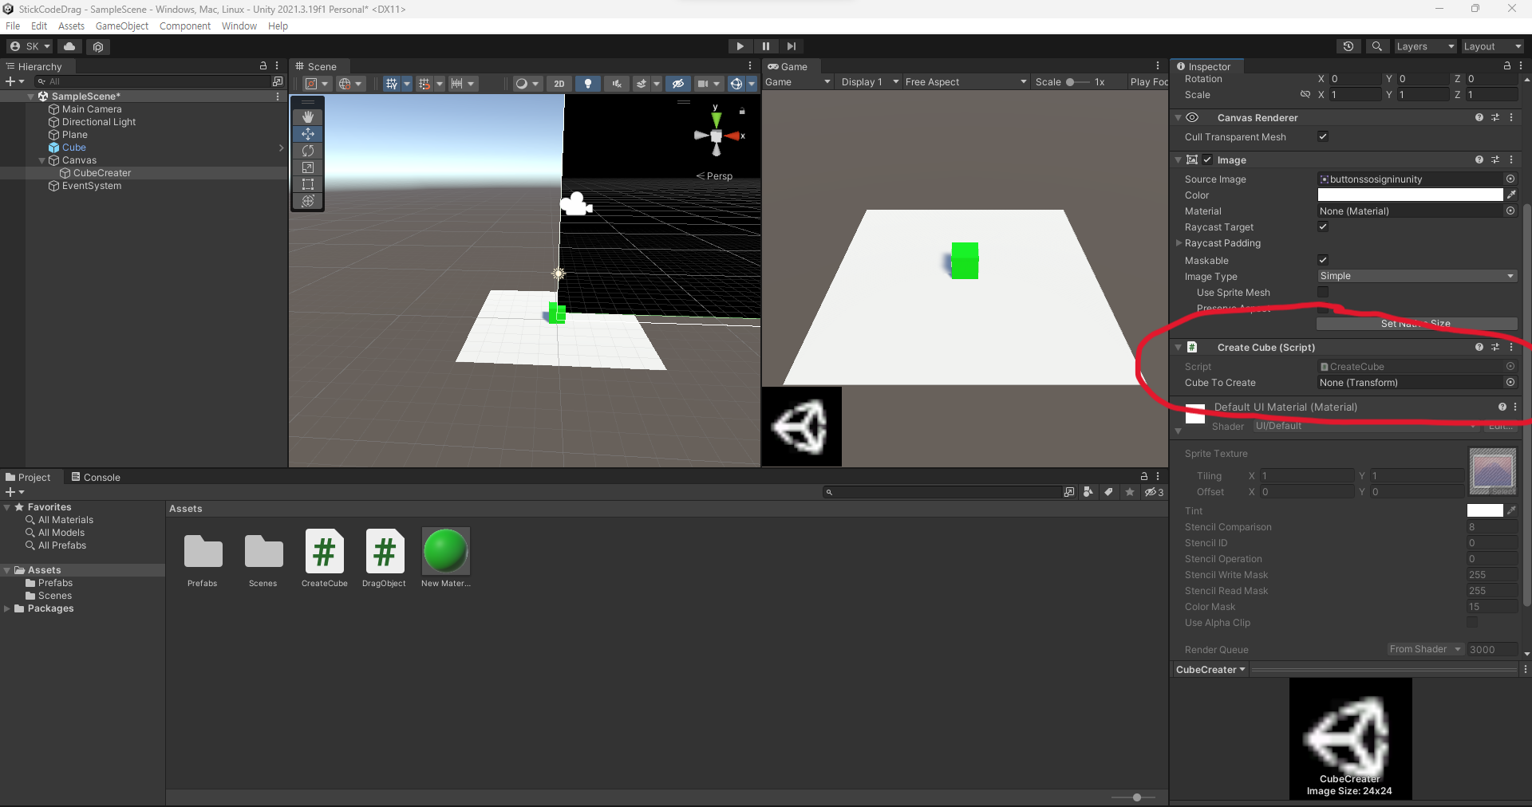Screen dimensions: 1532x807
Task: Select the Scale tool in Scene
Action: [308, 167]
